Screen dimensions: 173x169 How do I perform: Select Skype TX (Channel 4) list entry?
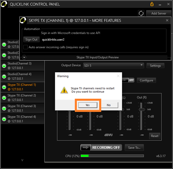click(23, 119)
